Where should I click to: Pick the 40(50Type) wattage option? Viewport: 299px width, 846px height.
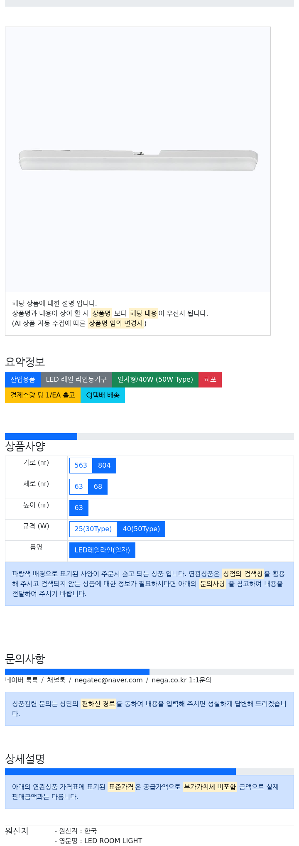click(x=141, y=529)
